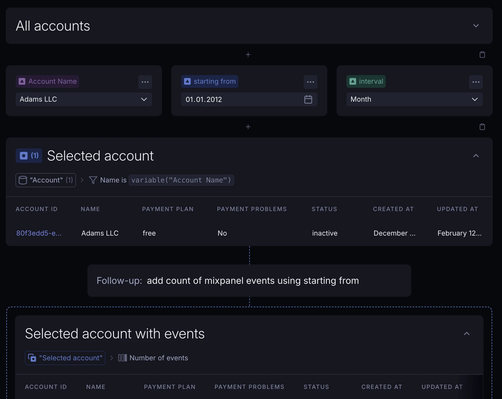Expand the All accounts section
Image resolution: width=502 pixels, height=399 pixels.
pos(476,26)
